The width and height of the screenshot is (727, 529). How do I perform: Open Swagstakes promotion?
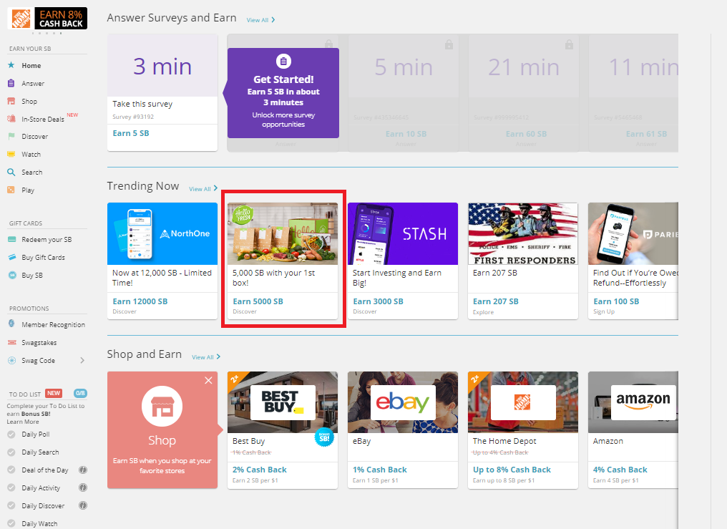pos(39,343)
